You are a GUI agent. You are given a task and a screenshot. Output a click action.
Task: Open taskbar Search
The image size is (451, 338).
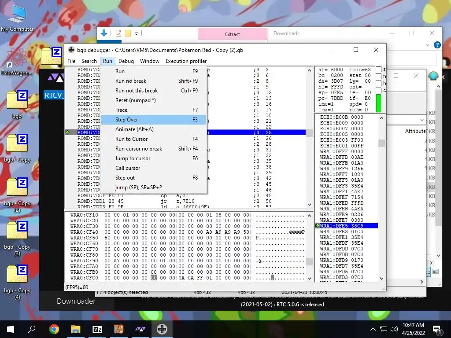point(32,329)
